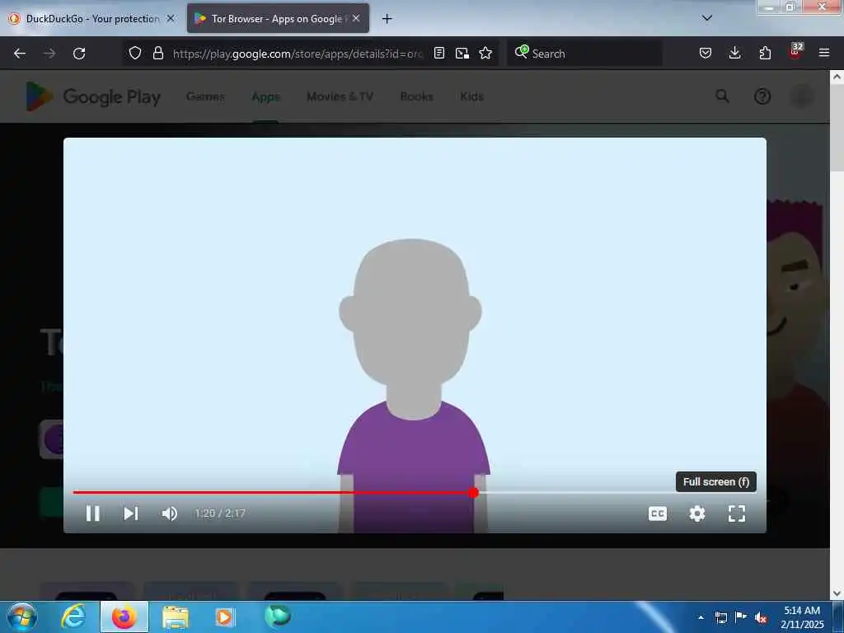This screenshot has width=844, height=633.
Task: Toggle closed captions with CC button
Action: [x=657, y=513]
